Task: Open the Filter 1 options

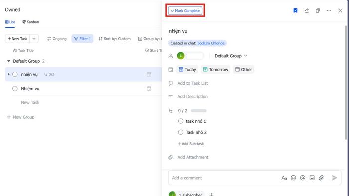Action: coord(82,39)
